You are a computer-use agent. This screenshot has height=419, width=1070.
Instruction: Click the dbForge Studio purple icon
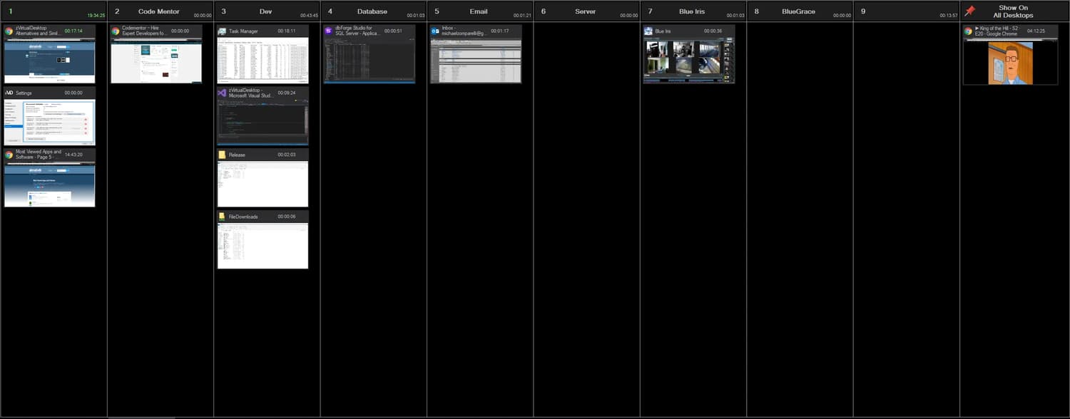[328, 31]
